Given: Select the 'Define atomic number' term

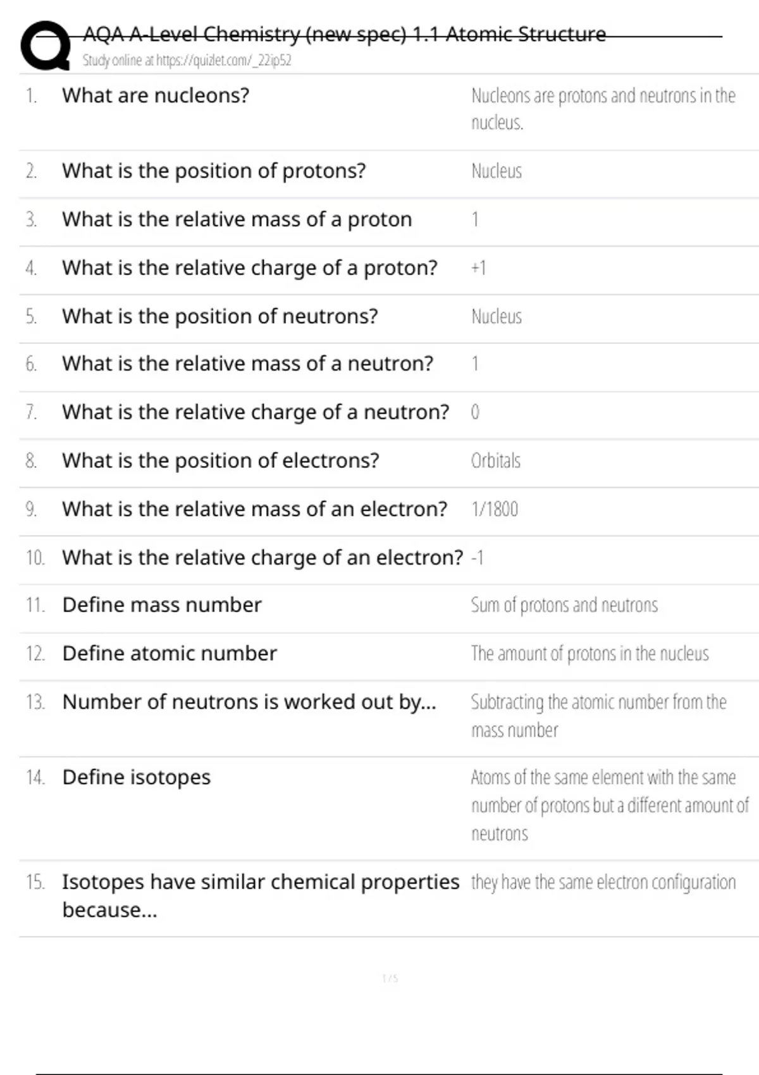Looking at the screenshot, I should tap(170, 654).
